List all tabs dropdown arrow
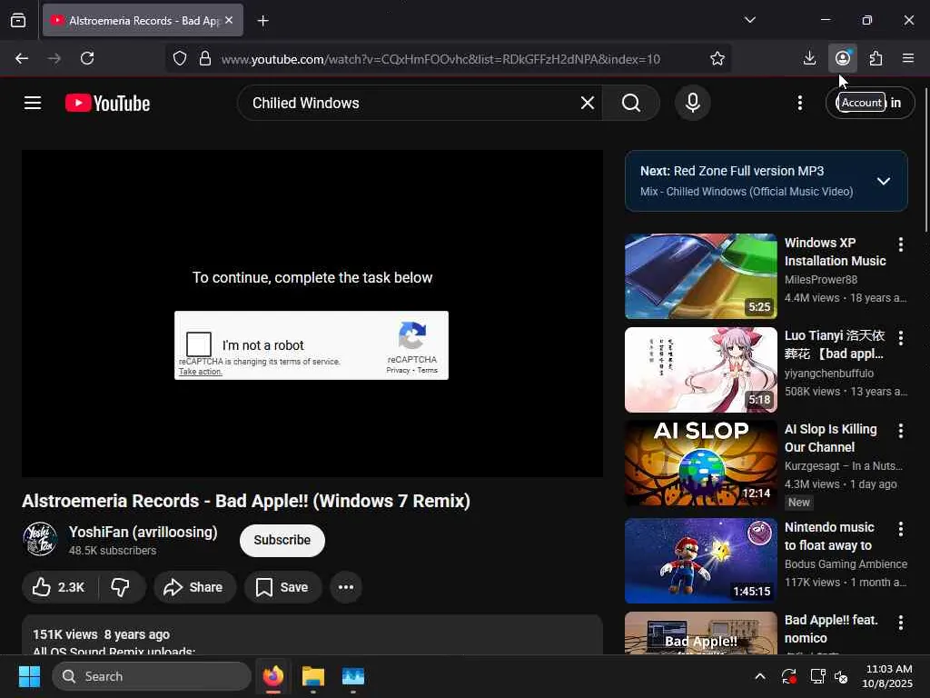The height and width of the screenshot is (698, 930). coord(749,20)
